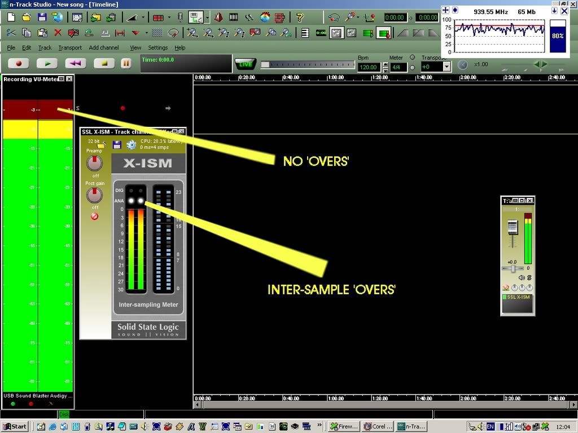Expand the volume envelope tool dropdown arrow
Screen dimensions: 578x433
pyautogui.click(x=143, y=17)
